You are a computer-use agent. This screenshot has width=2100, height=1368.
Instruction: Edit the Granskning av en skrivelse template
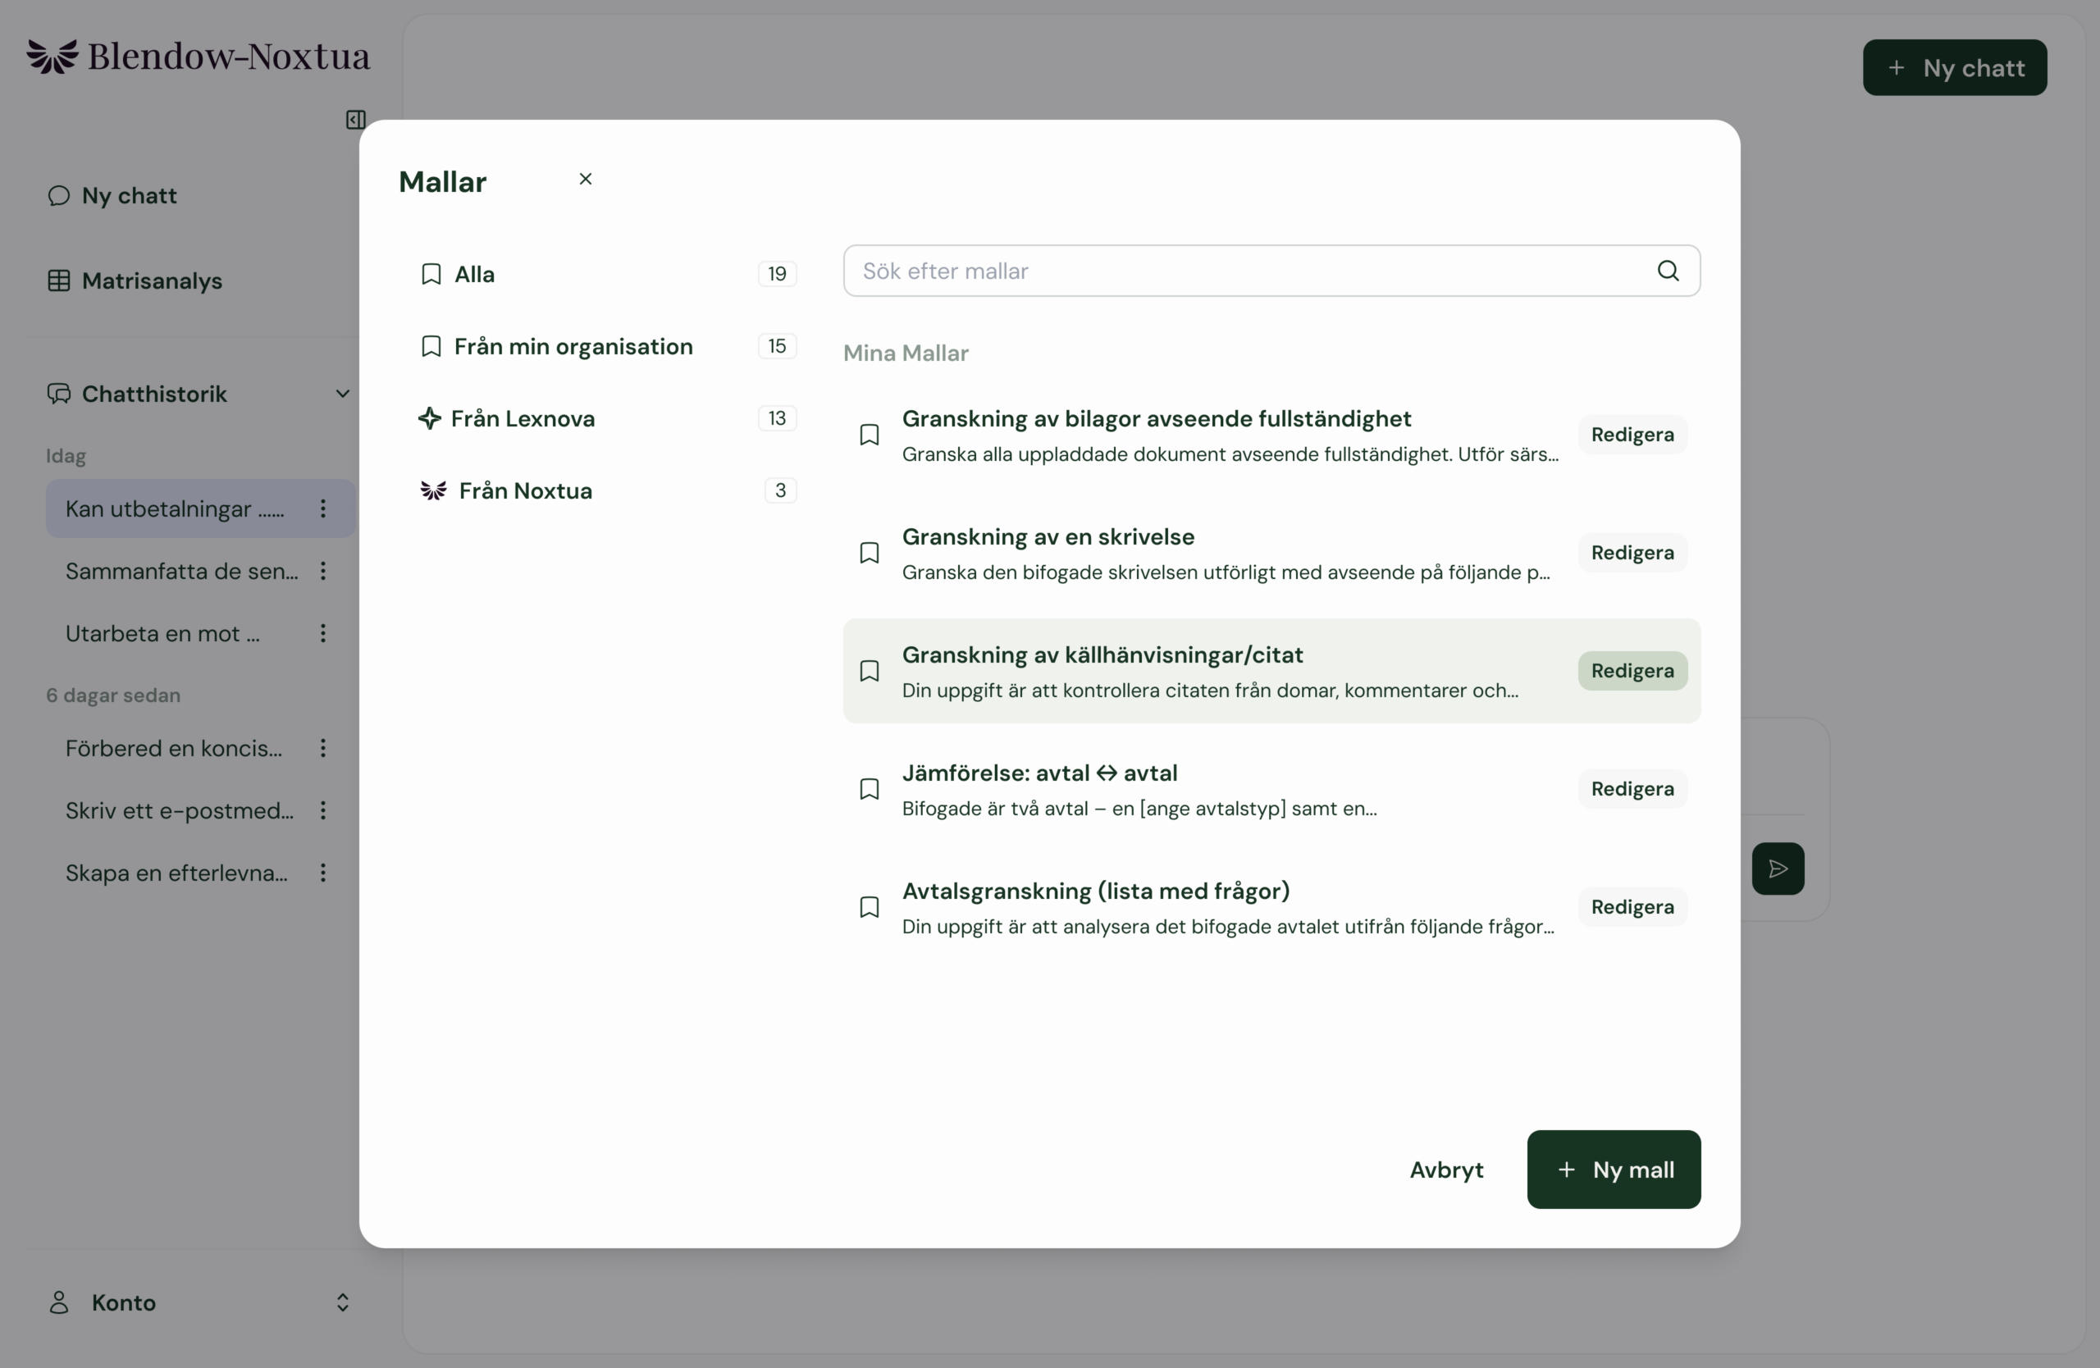pyautogui.click(x=1632, y=553)
